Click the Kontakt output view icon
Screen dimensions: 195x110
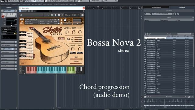(62, 15)
